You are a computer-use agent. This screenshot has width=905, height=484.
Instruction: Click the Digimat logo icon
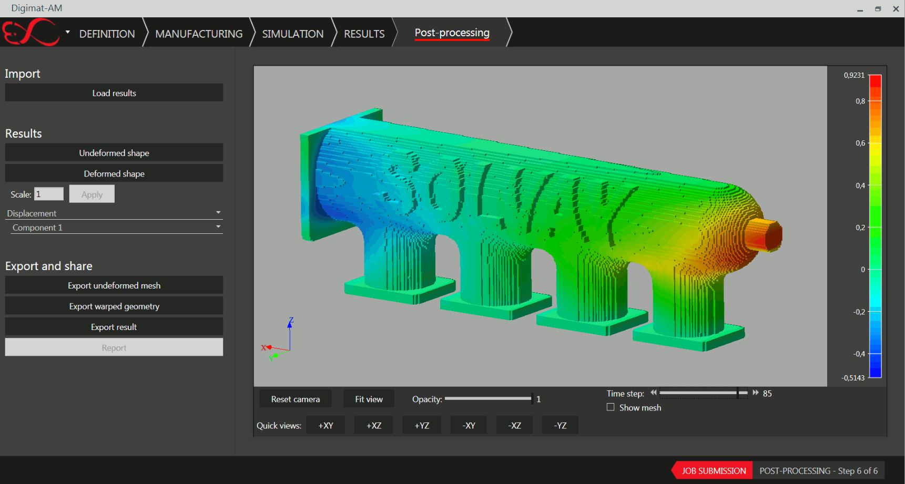pyautogui.click(x=30, y=33)
